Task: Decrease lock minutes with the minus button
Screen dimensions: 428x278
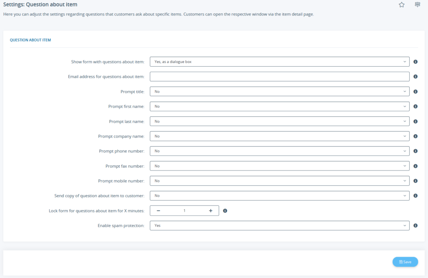Action: click(x=158, y=210)
